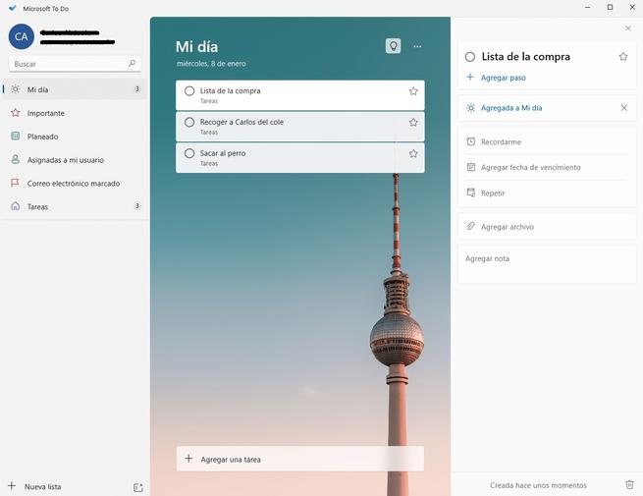Go to Planeado in the sidebar

point(43,137)
